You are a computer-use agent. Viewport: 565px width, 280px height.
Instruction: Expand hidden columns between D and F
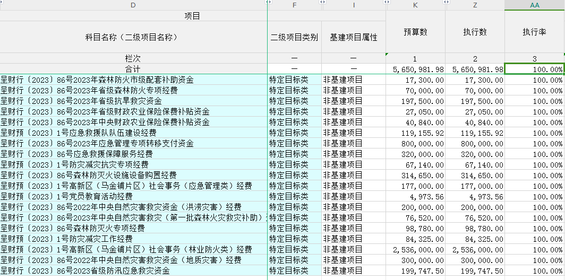(268, 2)
